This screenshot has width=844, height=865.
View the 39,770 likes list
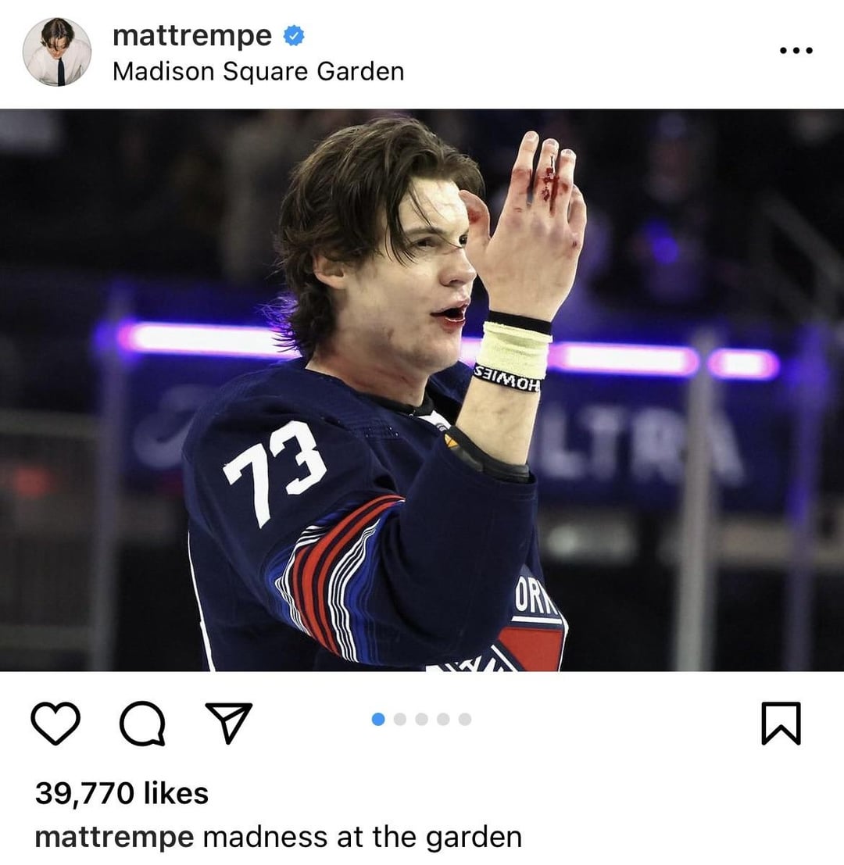[122, 793]
